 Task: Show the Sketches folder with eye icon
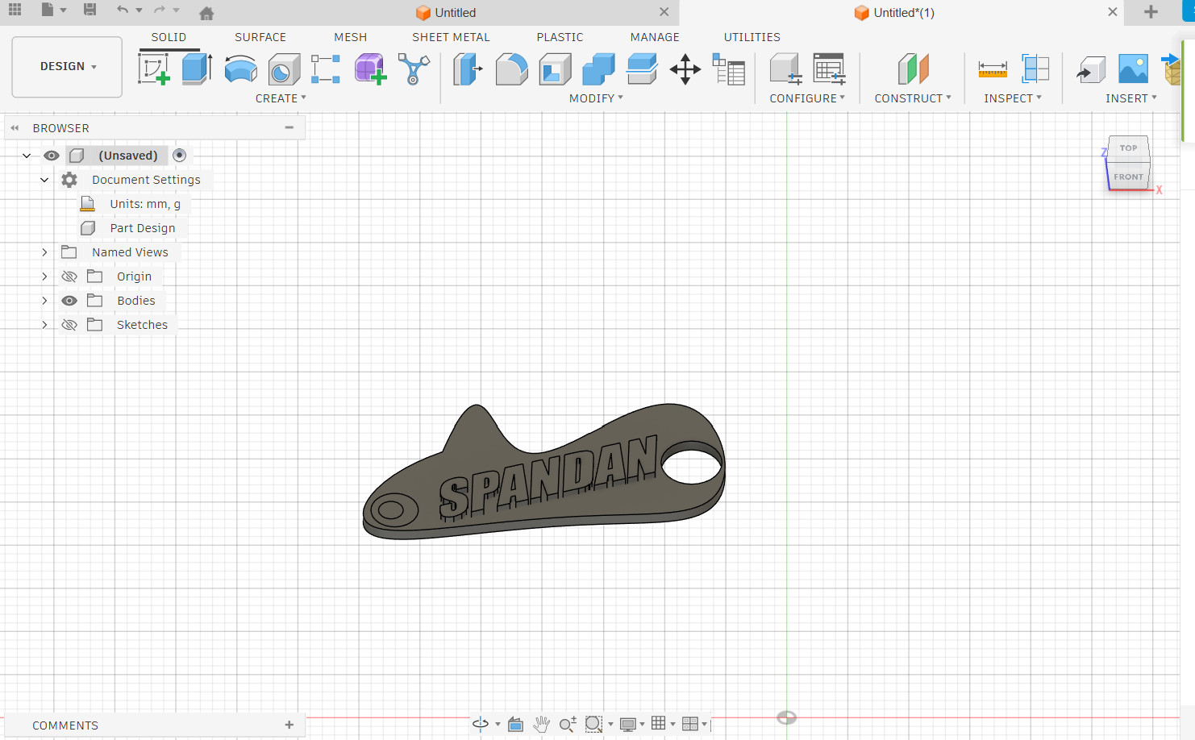tap(69, 325)
